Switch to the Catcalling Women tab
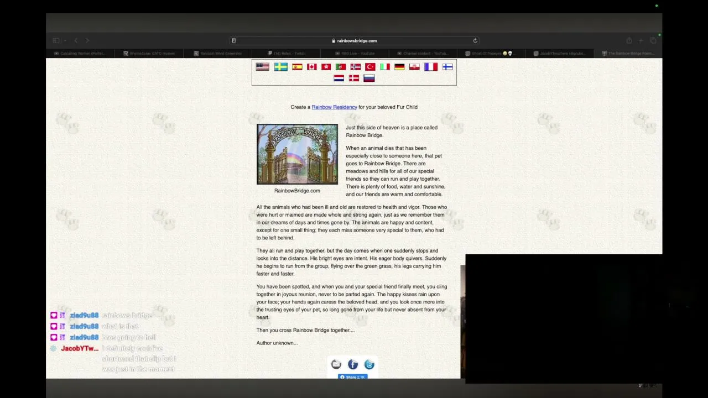This screenshot has height=398, width=708. click(x=80, y=54)
